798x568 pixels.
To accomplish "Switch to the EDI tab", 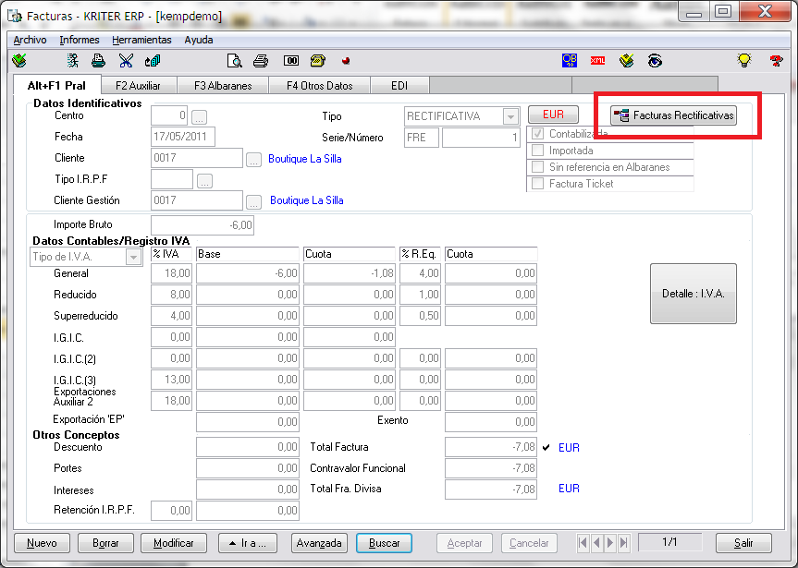I will (399, 85).
